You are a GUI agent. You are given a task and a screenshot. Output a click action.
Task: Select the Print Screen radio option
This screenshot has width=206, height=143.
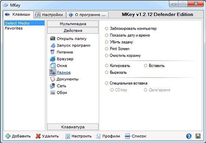pyautogui.click(x=106, y=49)
